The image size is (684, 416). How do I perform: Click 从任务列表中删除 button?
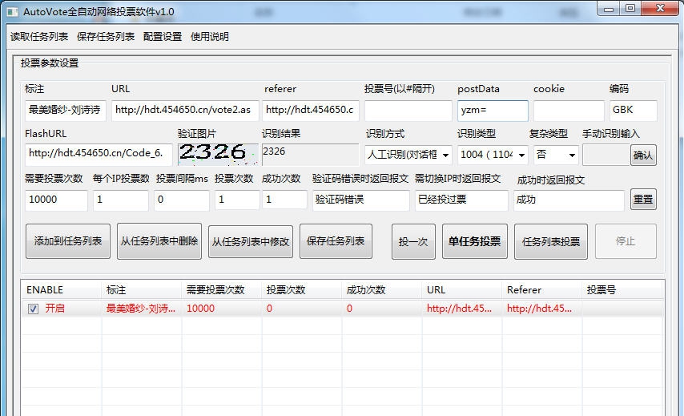159,241
